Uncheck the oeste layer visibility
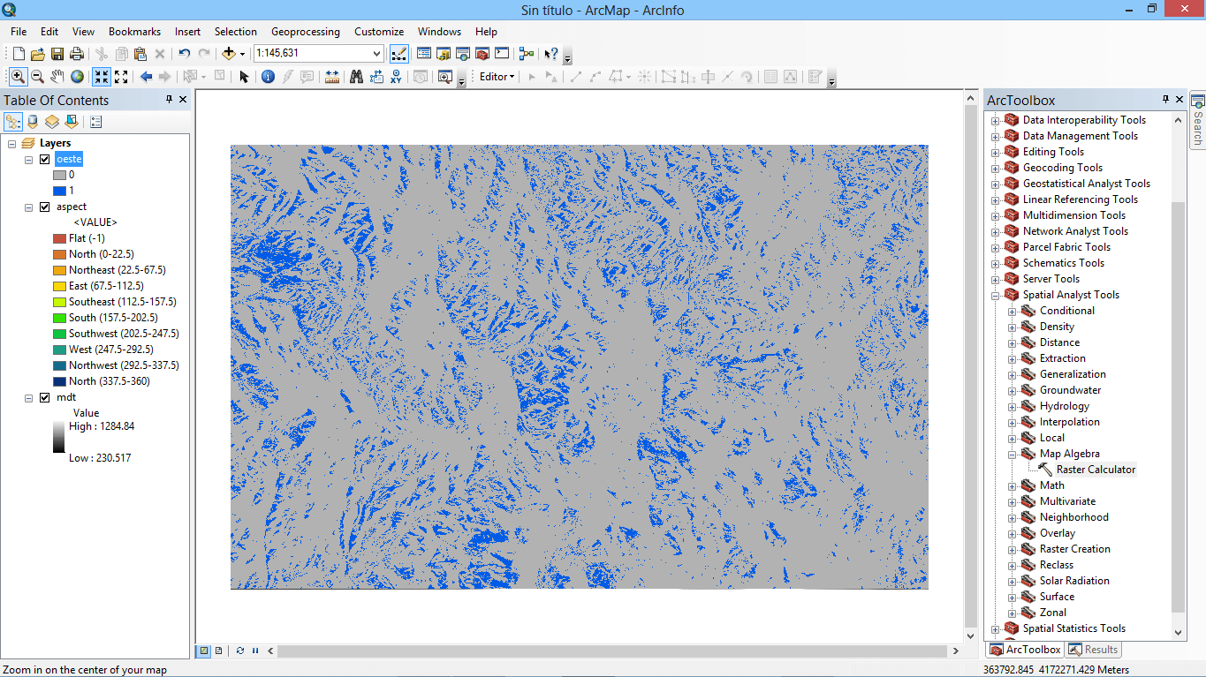The height and width of the screenshot is (677, 1206). 45,160
